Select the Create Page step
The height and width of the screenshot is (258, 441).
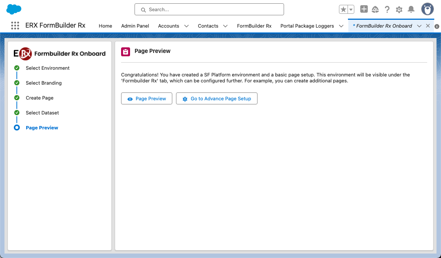pos(40,98)
